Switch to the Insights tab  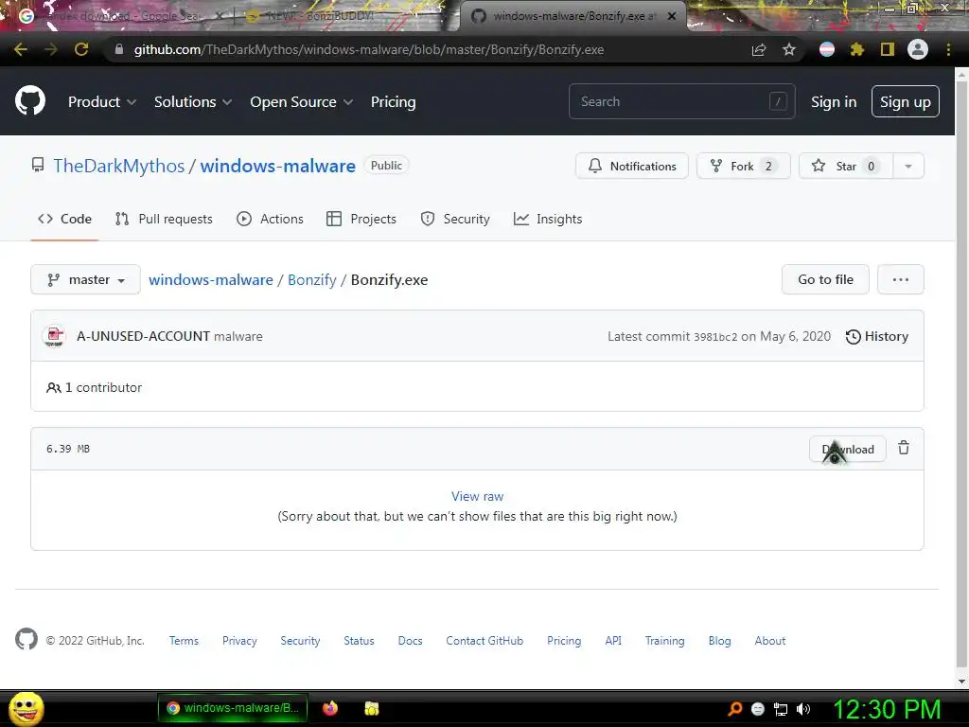(548, 219)
